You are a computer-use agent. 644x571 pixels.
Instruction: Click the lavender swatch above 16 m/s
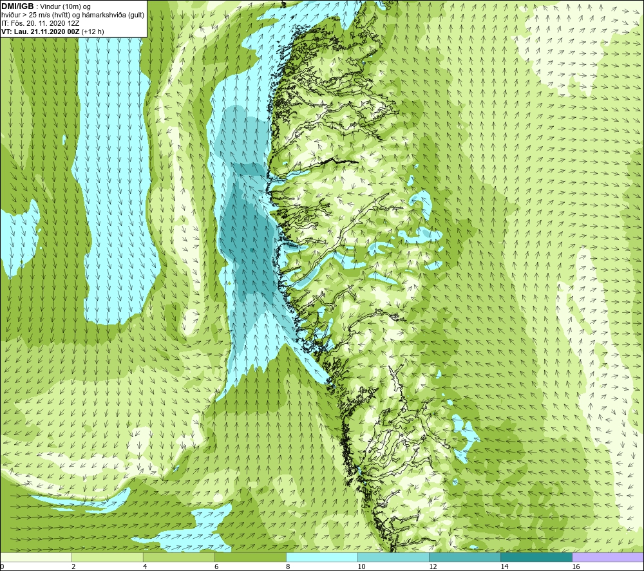[608, 557]
